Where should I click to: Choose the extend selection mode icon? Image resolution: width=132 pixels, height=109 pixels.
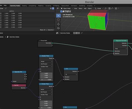[x=63, y=11]
